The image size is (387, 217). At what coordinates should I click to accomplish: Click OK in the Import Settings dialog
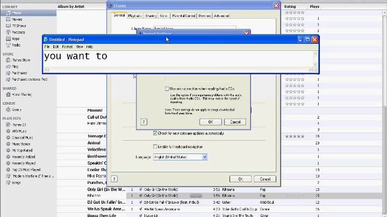pos(210,122)
